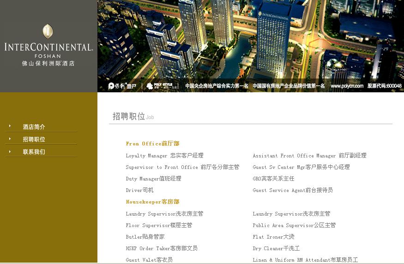The image size is (404, 264).
Task: Open Duty Manager值班经理 job listing
Action: (154, 179)
